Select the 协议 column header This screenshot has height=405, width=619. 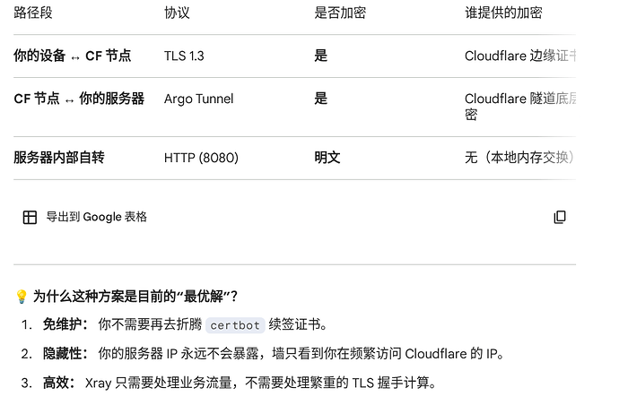pos(177,13)
